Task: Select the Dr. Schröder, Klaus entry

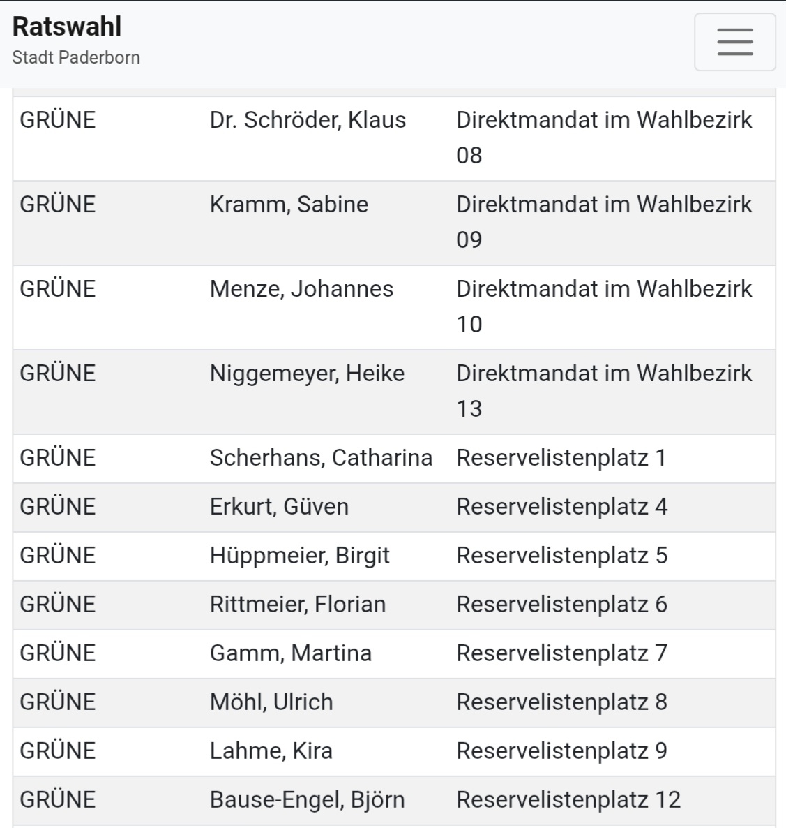Action: pos(308,120)
